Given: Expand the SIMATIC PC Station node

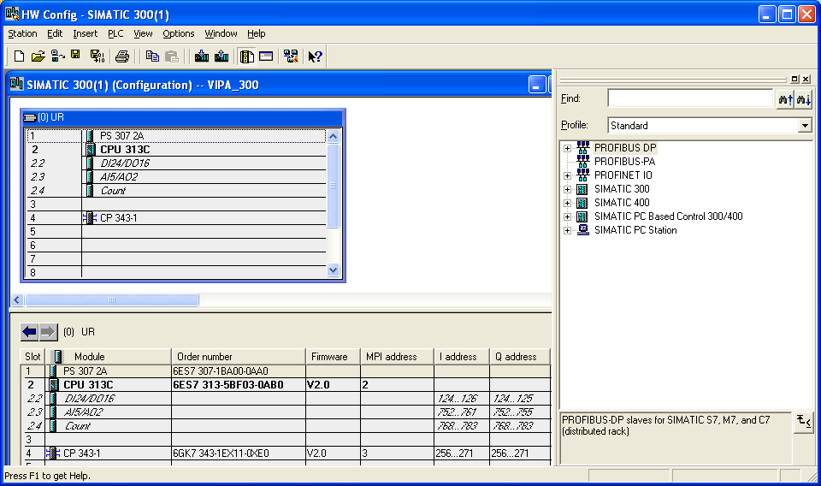Looking at the screenshot, I should point(566,230).
